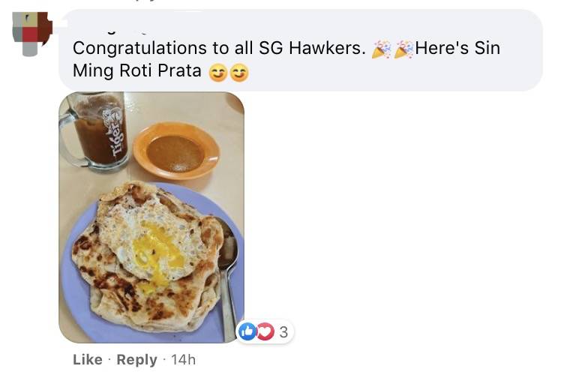Image resolution: width=573 pixels, height=375 pixels.
Task: Select the first party popper emoji
Action: 381,49
